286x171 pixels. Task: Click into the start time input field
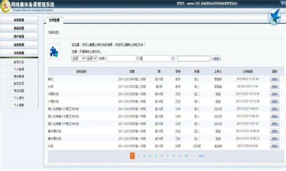[123, 59]
